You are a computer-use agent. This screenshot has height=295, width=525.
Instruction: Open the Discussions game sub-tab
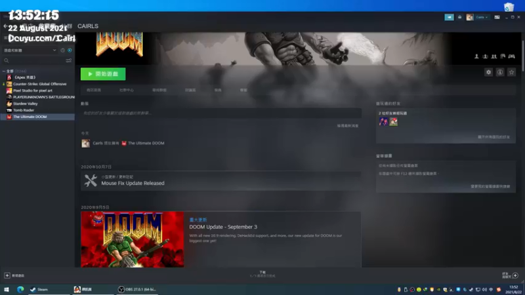pyautogui.click(x=190, y=90)
